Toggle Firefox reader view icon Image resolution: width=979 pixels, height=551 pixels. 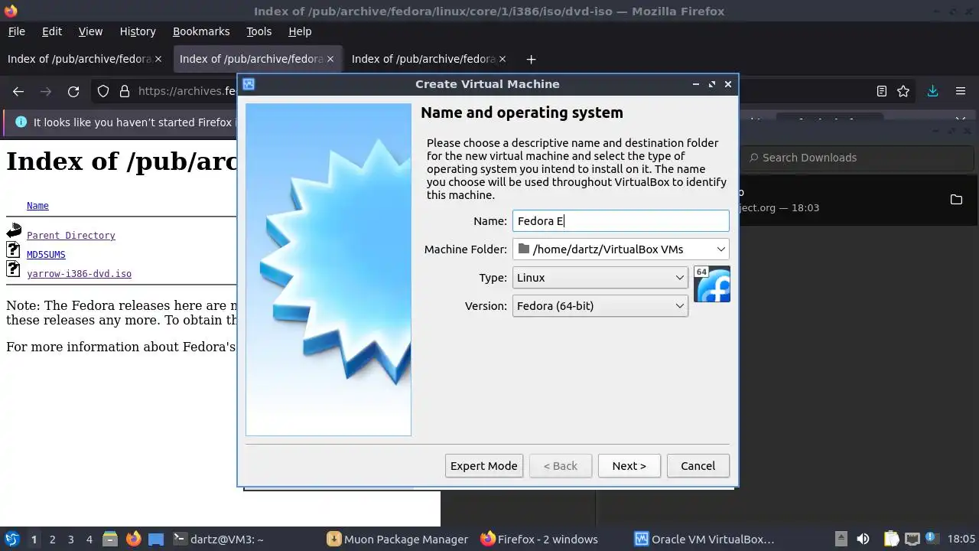pyautogui.click(x=882, y=91)
